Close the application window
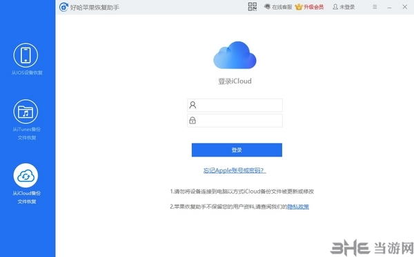 (404, 7)
